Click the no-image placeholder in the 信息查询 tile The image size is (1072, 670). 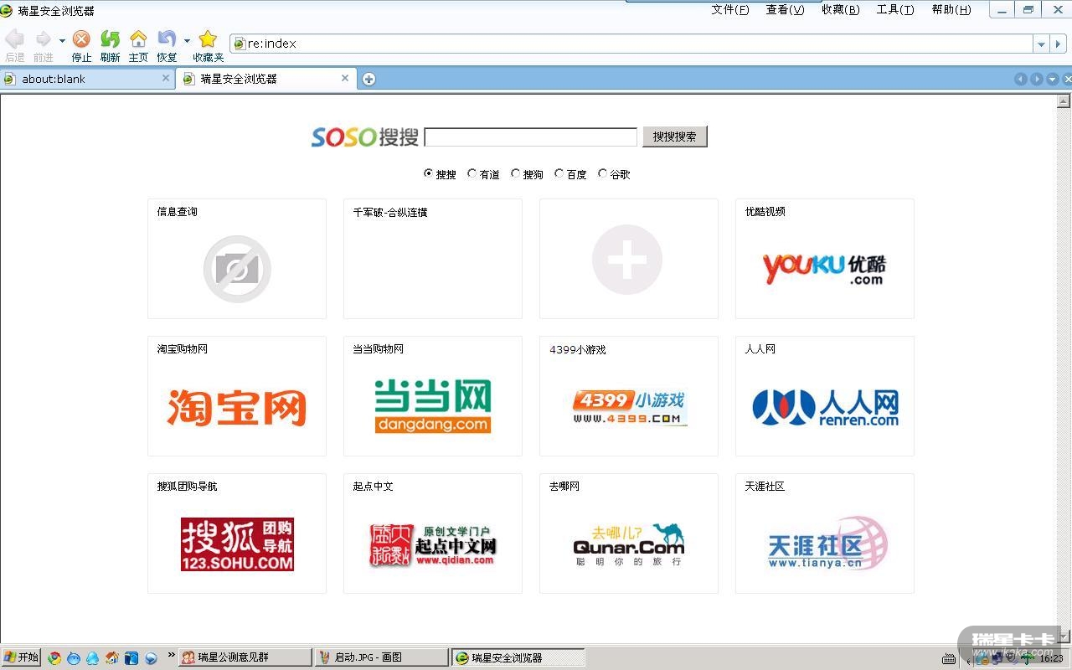237,269
